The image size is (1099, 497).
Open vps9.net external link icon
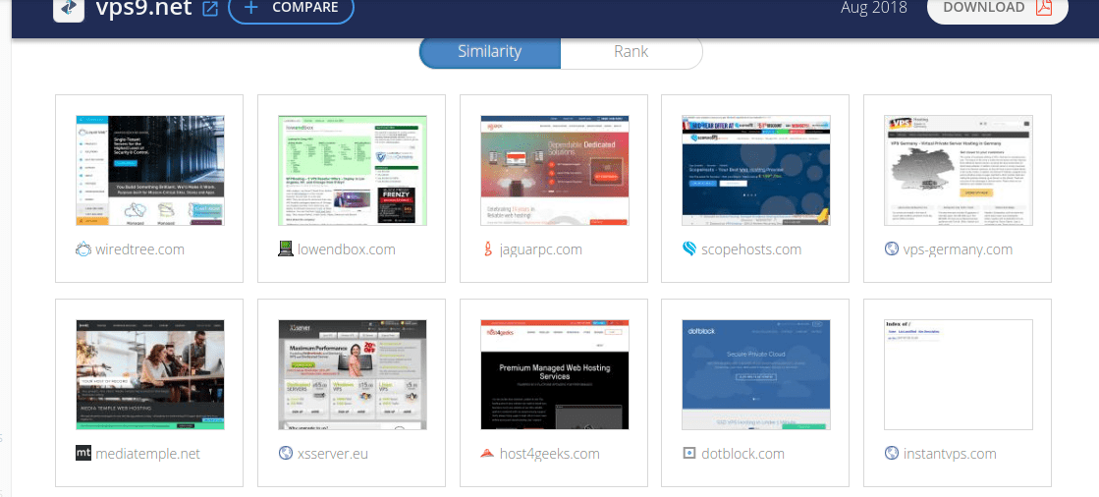click(209, 9)
